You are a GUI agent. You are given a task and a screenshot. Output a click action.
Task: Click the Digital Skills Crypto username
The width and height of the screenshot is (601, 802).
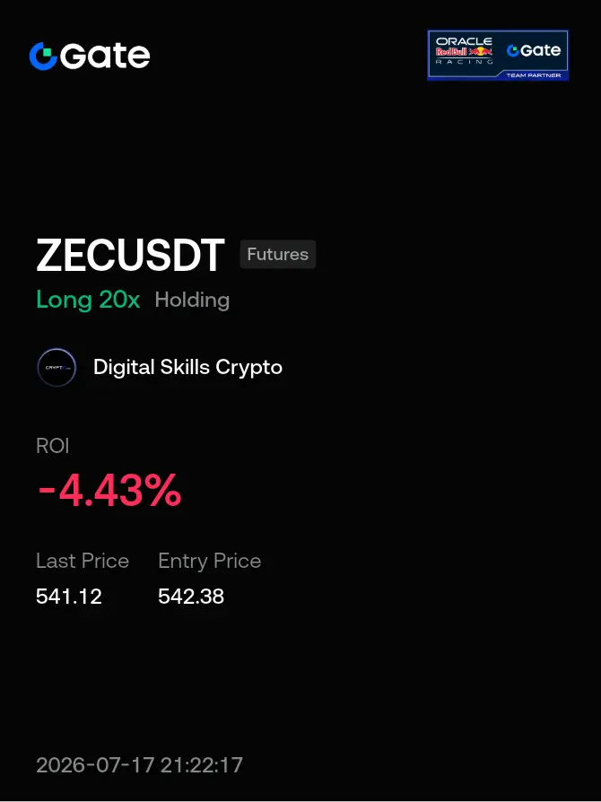[x=187, y=367]
